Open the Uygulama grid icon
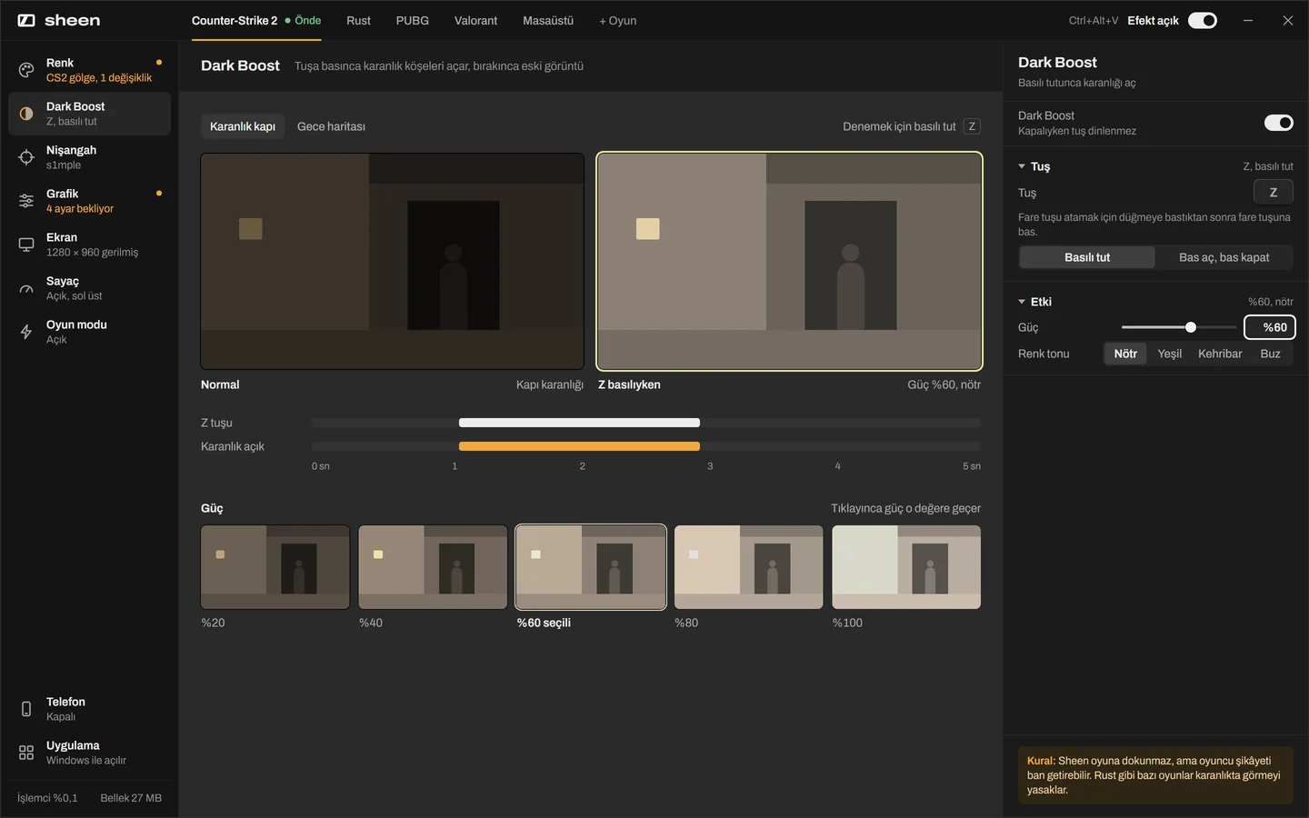1309x818 pixels. coord(26,753)
